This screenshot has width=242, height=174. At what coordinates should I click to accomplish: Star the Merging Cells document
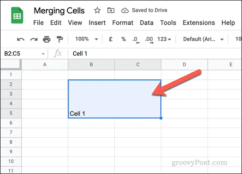[97, 10]
